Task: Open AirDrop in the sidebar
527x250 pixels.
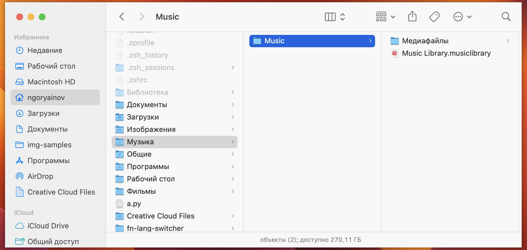Action: point(40,176)
